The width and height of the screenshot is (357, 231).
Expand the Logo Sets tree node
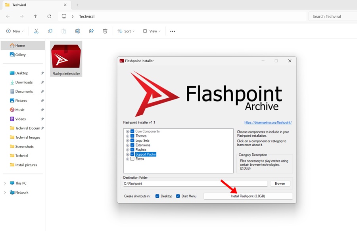click(x=128, y=141)
